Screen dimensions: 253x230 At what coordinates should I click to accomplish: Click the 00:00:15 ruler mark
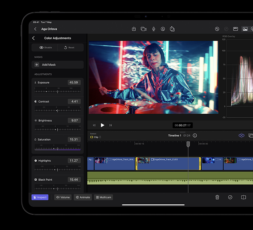tap(140, 144)
